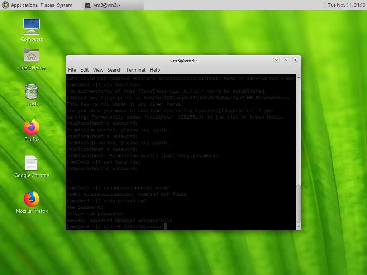Click 'Could not resolve hostname' error line
Viewport: 367px width, 275px height.
click(x=181, y=78)
